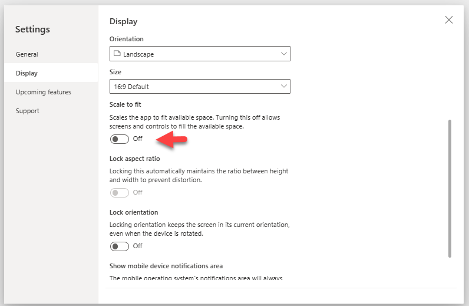Click the Lock orientation label
The image size is (469, 306).
(134, 212)
